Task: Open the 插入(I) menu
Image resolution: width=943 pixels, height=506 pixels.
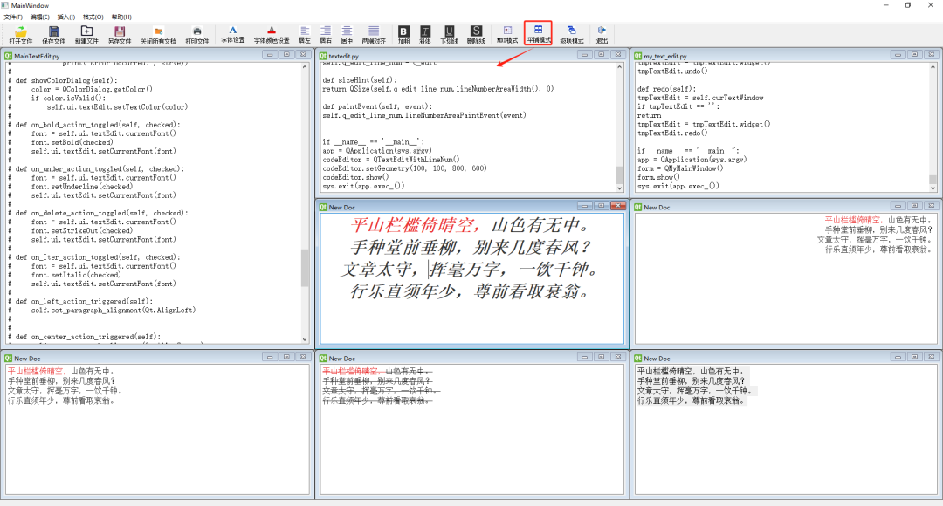Action: point(66,17)
